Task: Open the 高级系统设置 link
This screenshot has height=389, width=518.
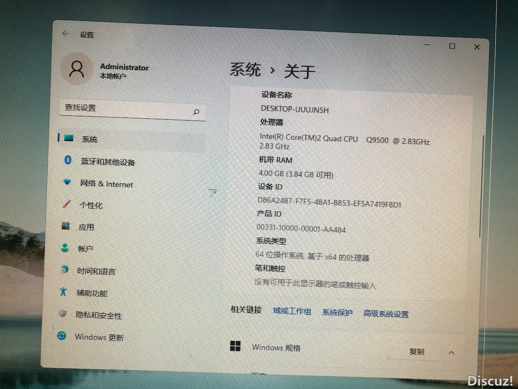Action: click(x=386, y=314)
